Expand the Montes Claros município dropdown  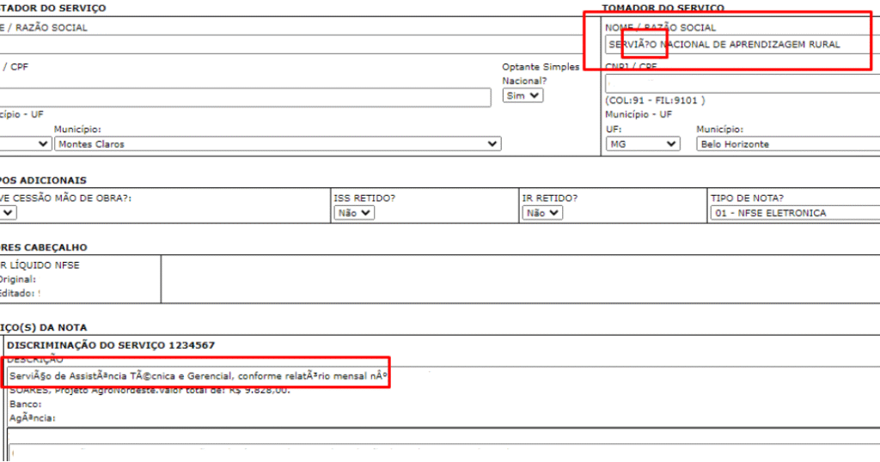coord(277,144)
